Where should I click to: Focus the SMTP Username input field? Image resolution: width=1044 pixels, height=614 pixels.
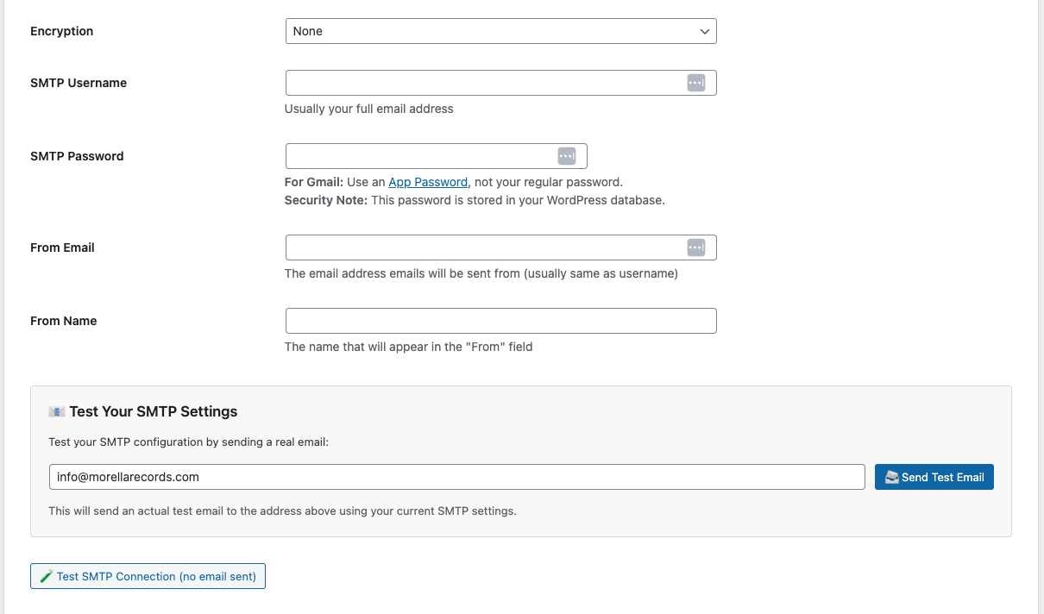(483, 82)
